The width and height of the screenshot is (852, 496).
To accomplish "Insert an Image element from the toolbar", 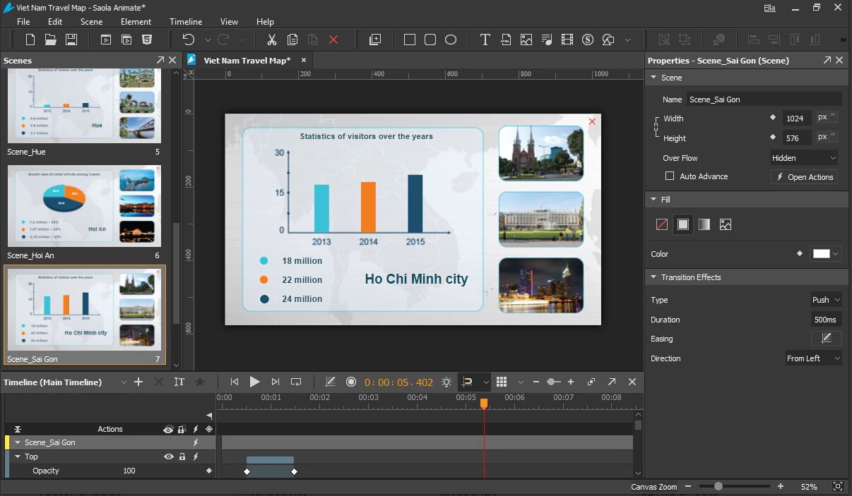I will [526, 40].
